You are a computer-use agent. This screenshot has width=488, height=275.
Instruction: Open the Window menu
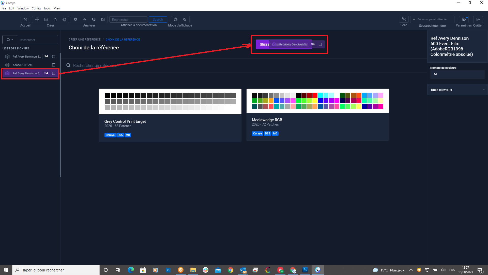pyautogui.click(x=23, y=8)
